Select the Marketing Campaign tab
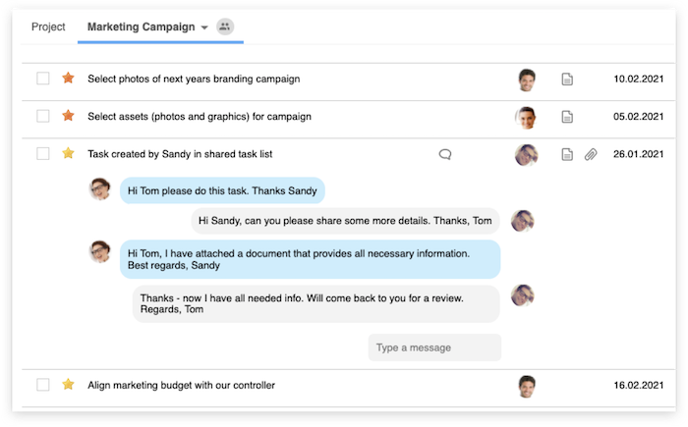The height and width of the screenshot is (427, 688). point(141,27)
